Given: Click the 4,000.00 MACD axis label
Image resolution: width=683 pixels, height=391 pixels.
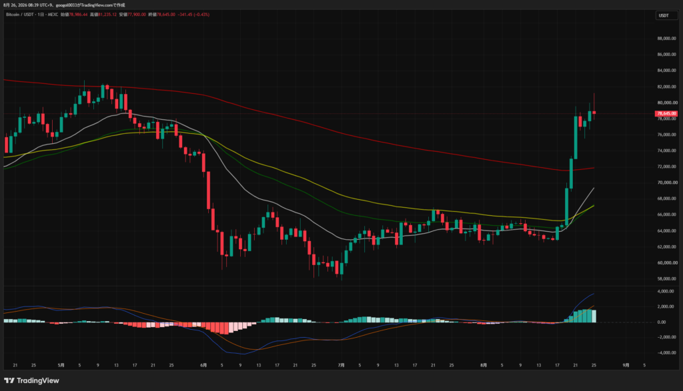Looking at the screenshot, I should (666, 291).
